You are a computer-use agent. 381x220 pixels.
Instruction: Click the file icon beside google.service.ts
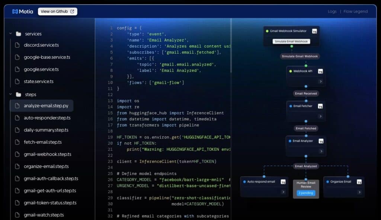click(x=17, y=69)
